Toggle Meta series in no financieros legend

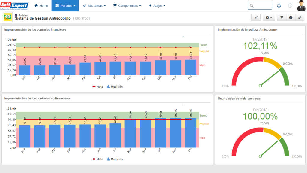click(x=98, y=159)
